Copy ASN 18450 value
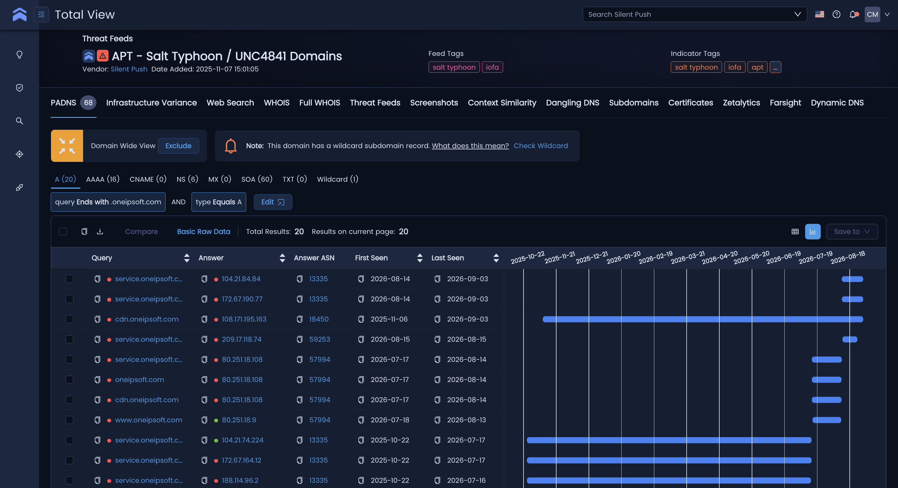The height and width of the screenshot is (488, 898). pos(299,319)
